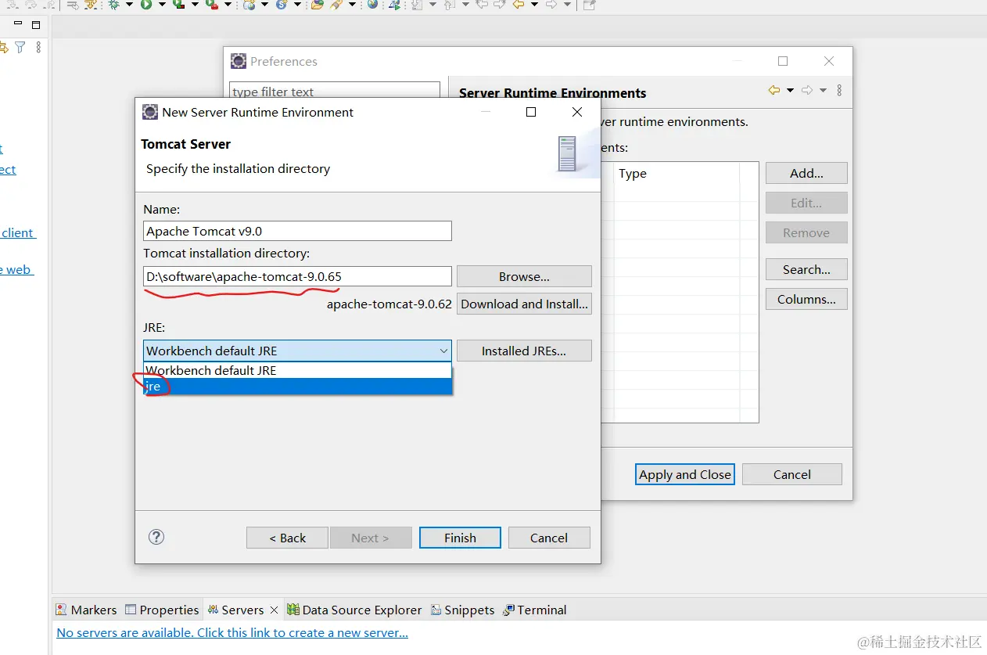Click the < Back button
Viewport: 987px width, 655px height.
point(287,538)
